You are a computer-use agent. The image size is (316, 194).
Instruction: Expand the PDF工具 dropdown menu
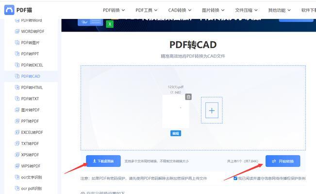(147, 10)
